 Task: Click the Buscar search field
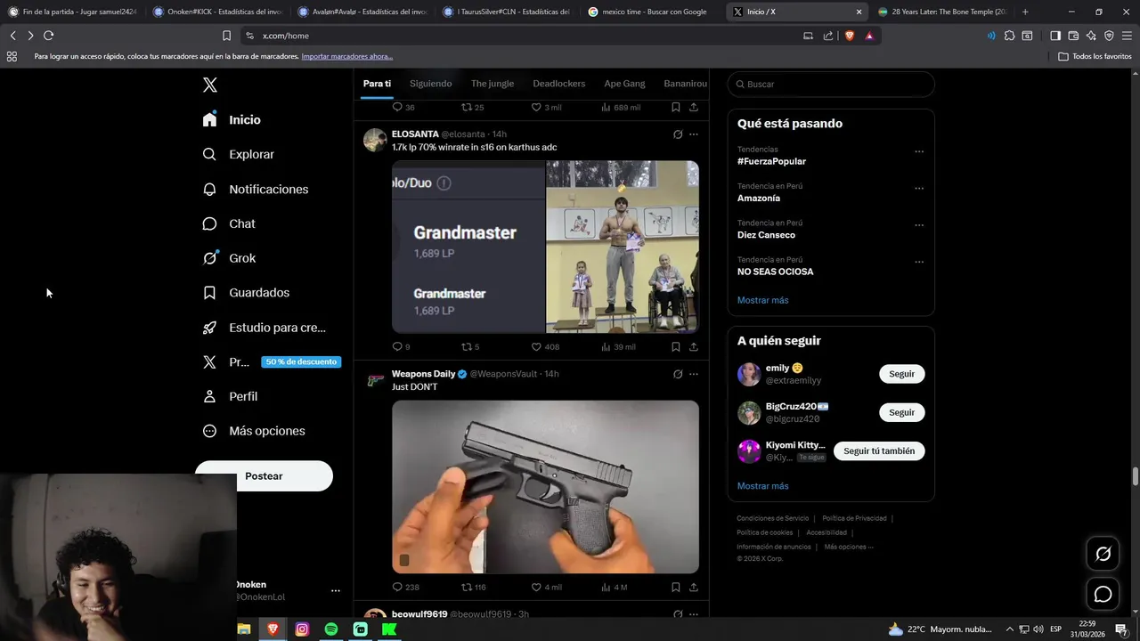click(831, 84)
